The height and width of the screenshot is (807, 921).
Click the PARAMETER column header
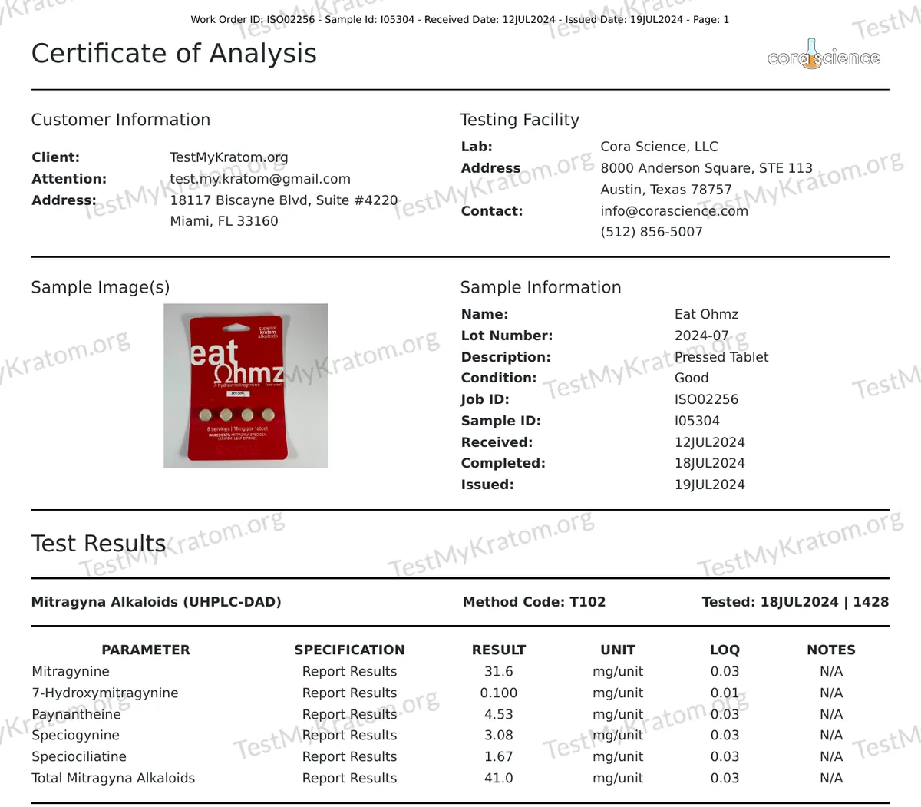(x=146, y=650)
